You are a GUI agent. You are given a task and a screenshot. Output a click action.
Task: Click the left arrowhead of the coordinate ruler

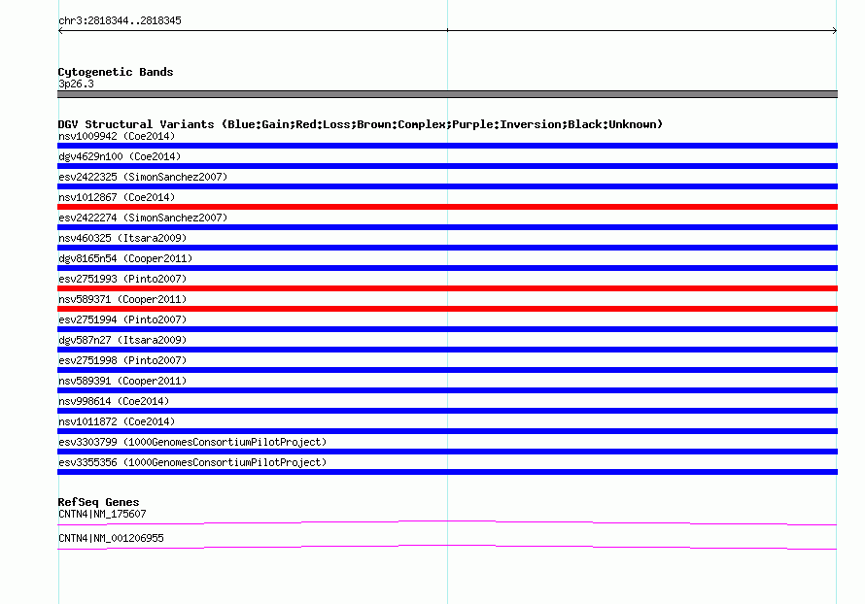click(60, 31)
